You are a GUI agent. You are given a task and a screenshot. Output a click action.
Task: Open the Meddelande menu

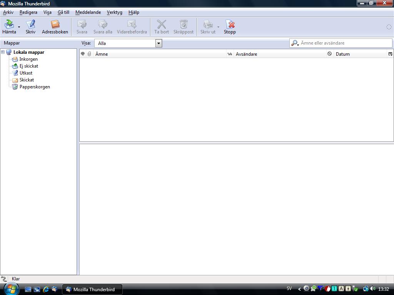coord(88,12)
